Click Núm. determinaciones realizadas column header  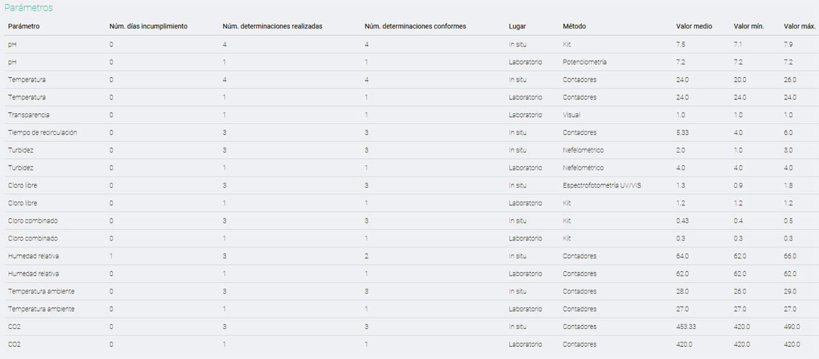272,27
